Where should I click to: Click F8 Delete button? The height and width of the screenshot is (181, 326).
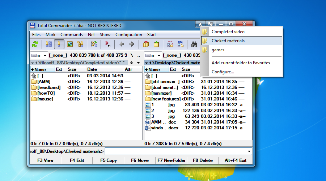(203, 160)
